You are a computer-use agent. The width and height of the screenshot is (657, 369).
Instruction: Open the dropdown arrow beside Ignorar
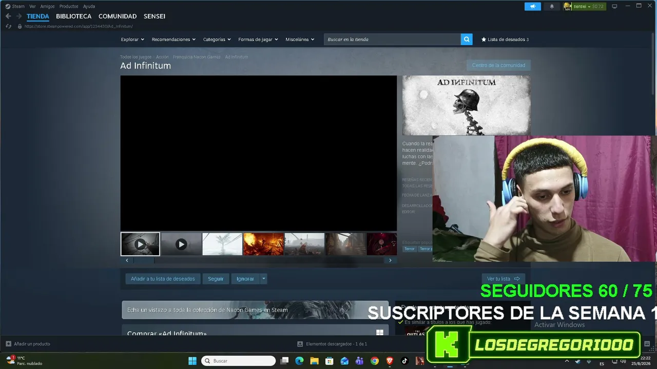tap(263, 279)
